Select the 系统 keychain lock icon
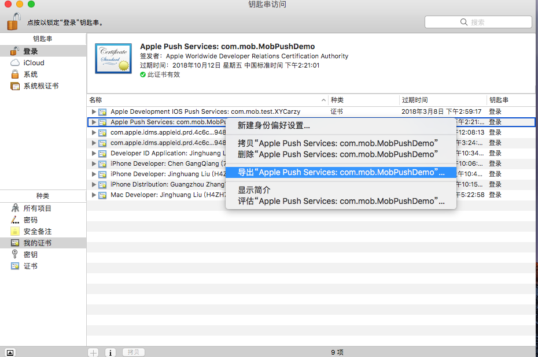The height and width of the screenshot is (357, 538). click(x=15, y=74)
